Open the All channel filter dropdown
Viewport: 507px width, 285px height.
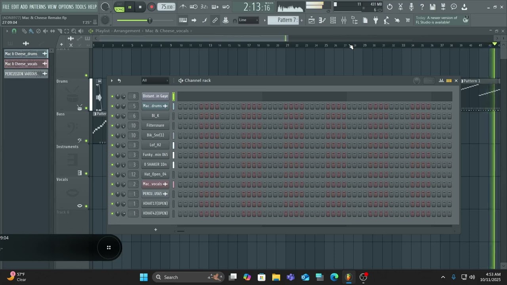pos(155,80)
